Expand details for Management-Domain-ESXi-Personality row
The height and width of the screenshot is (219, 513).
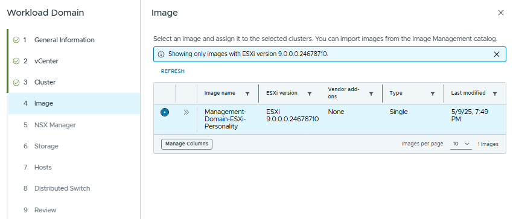186,112
